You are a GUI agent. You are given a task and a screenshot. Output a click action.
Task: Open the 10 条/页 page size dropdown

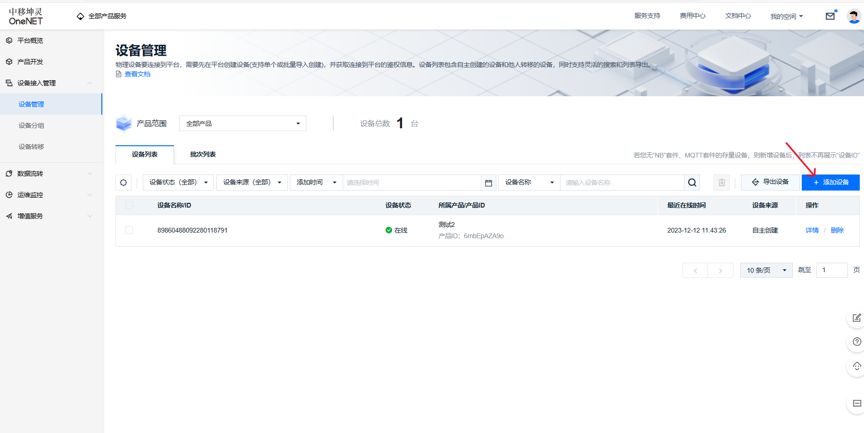pyautogui.click(x=766, y=270)
